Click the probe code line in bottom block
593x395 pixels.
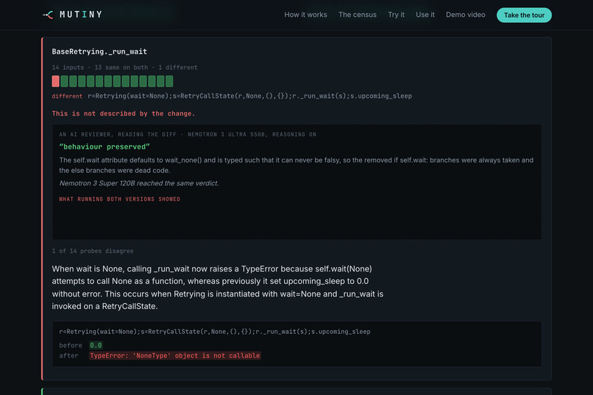215,332
